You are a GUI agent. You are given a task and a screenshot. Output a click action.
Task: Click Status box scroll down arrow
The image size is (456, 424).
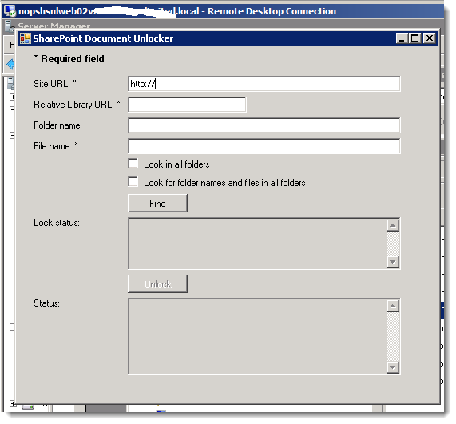(x=393, y=367)
